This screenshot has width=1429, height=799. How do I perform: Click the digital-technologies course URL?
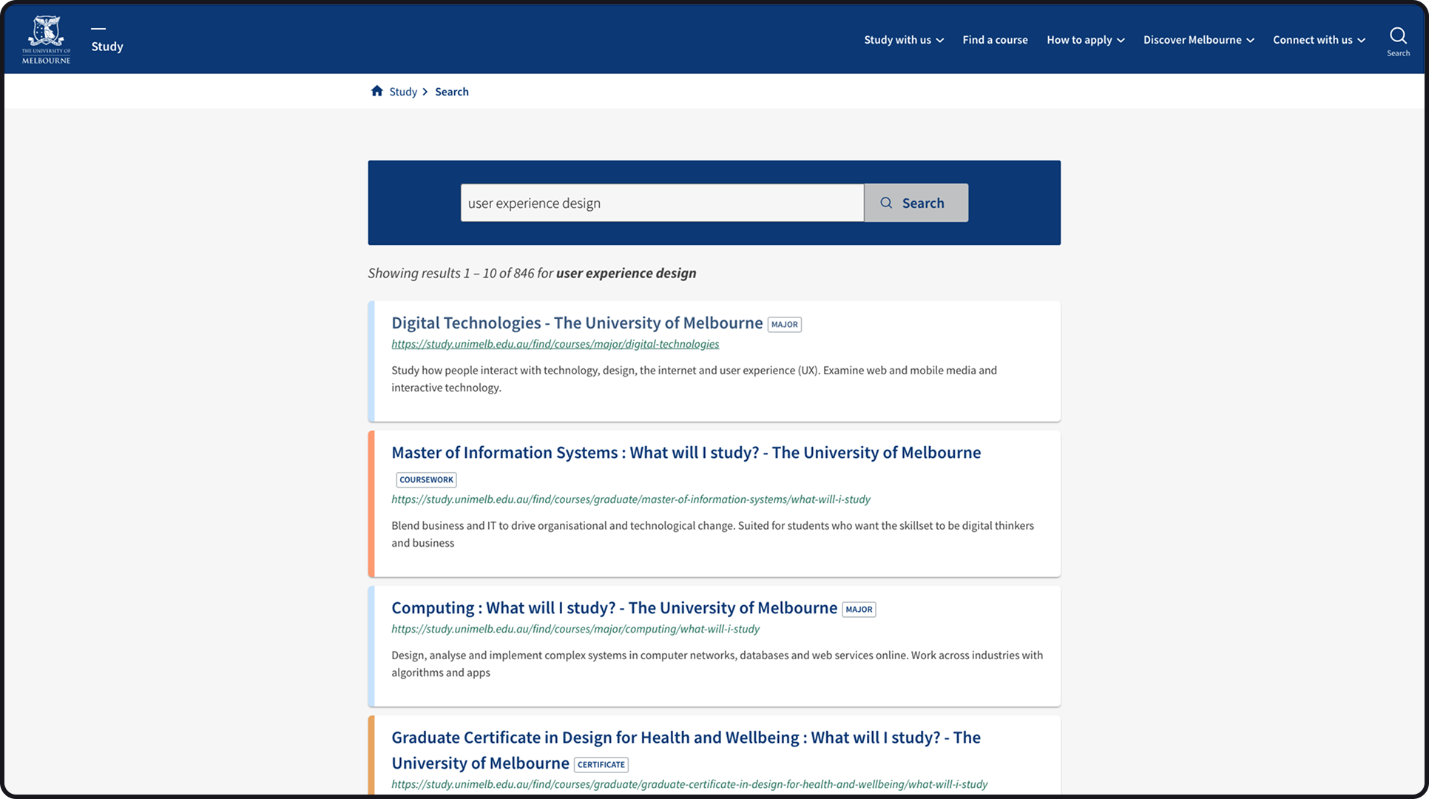click(555, 344)
